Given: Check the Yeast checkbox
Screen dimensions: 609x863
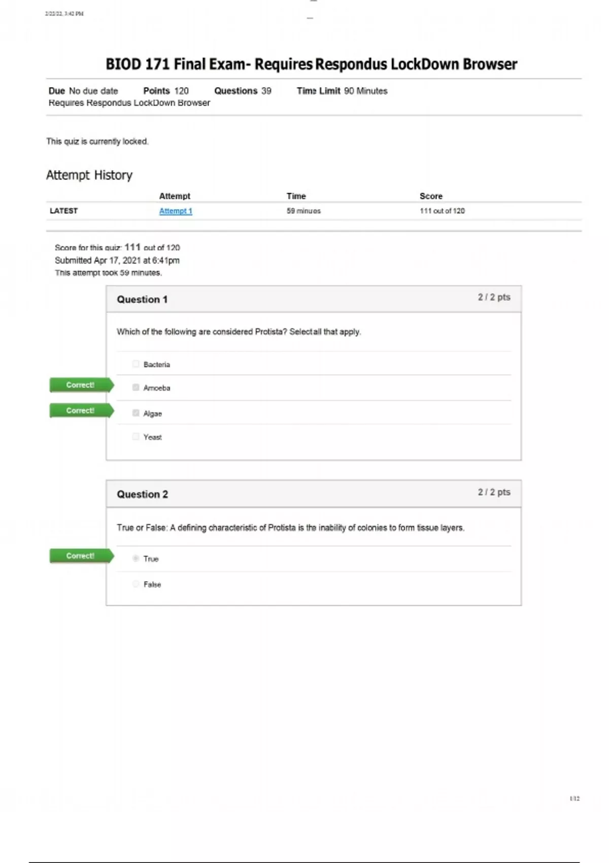Looking at the screenshot, I should (x=136, y=436).
